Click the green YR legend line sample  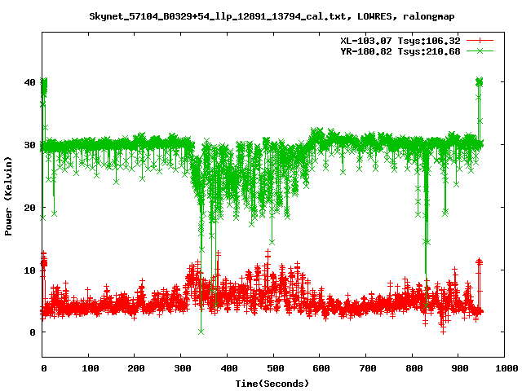(x=480, y=51)
